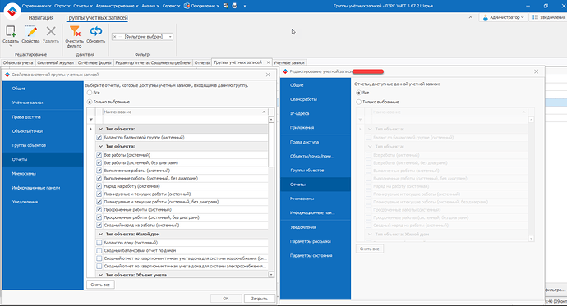The width and height of the screenshot is (567, 306).
Task: Click the ОК button
Action: [226, 299]
